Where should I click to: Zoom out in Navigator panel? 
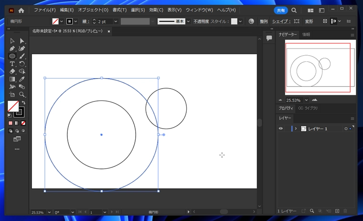click(x=280, y=100)
